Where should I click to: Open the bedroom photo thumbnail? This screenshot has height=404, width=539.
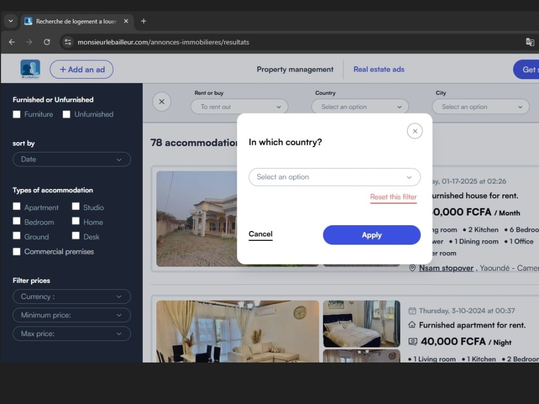pyautogui.click(x=362, y=324)
